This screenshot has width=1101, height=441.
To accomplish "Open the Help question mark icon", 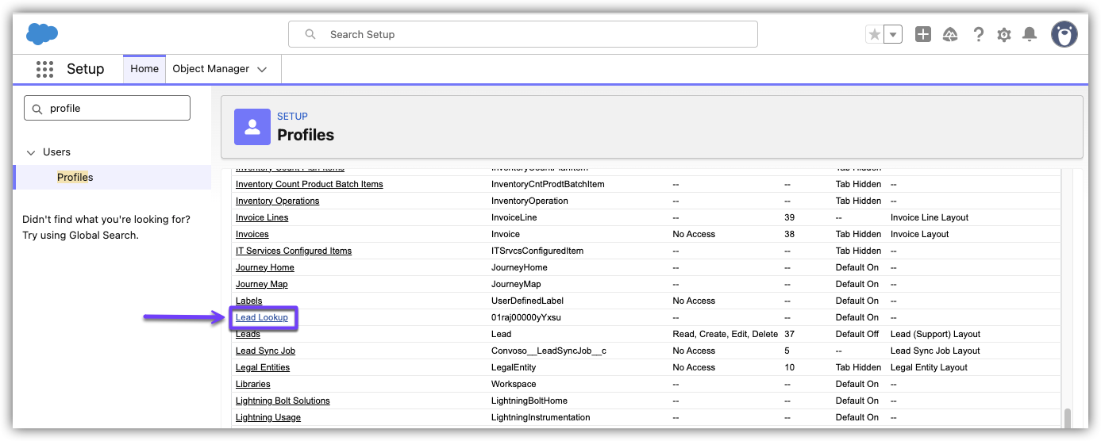I will click(x=978, y=34).
